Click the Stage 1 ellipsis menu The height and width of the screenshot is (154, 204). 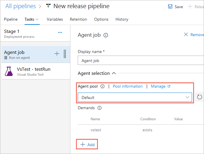point(60,33)
